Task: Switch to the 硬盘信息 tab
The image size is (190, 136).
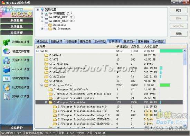Action: (42, 42)
